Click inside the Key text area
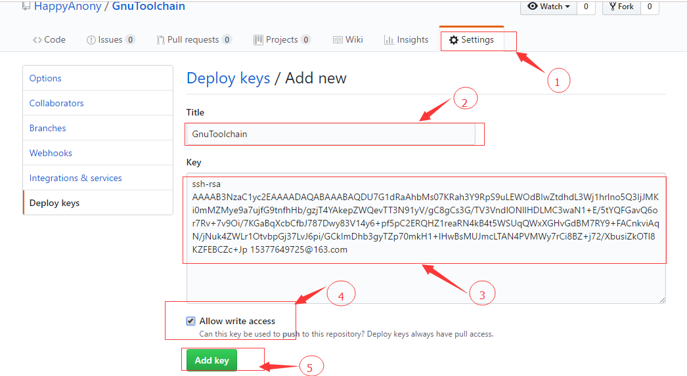Image resolution: width=687 pixels, height=376 pixels. pos(426,239)
